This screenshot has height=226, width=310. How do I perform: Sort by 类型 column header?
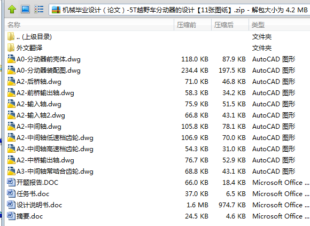pyautogui.click(x=280, y=25)
